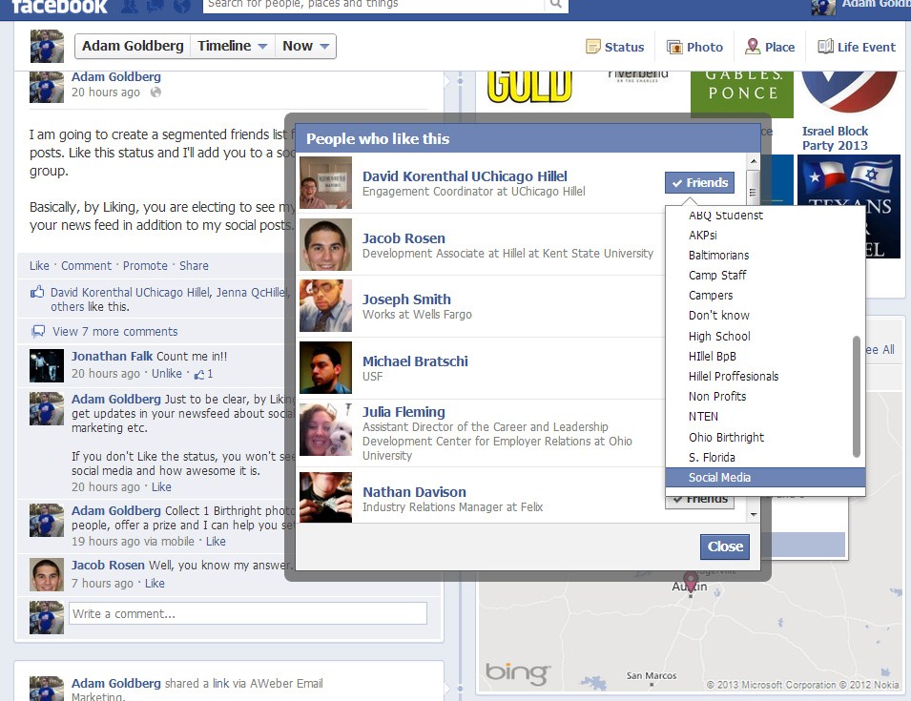
Task: Click the Status composer link
Action: (624, 47)
